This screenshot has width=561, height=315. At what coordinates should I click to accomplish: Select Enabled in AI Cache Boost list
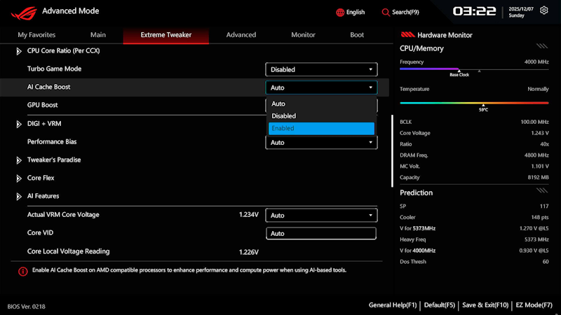321,128
